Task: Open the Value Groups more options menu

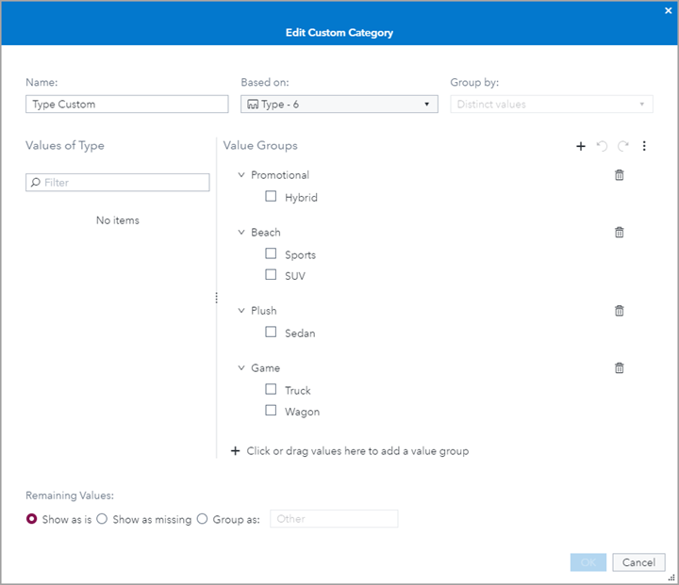Action: pyautogui.click(x=645, y=146)
